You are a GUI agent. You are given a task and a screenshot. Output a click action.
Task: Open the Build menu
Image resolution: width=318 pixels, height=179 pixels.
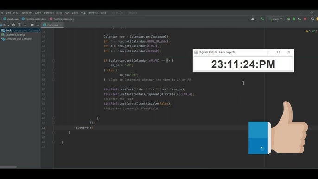(59, 13)
